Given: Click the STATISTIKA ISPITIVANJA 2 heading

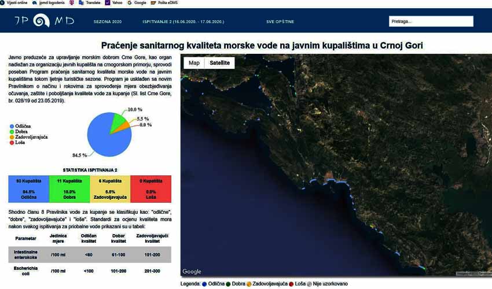Looking at the screenshot, I should click(90, 170).
